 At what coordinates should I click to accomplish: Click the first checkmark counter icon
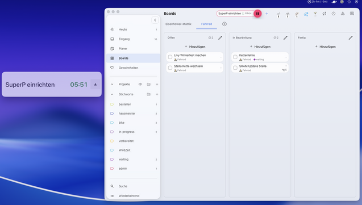tap(278, 15)
